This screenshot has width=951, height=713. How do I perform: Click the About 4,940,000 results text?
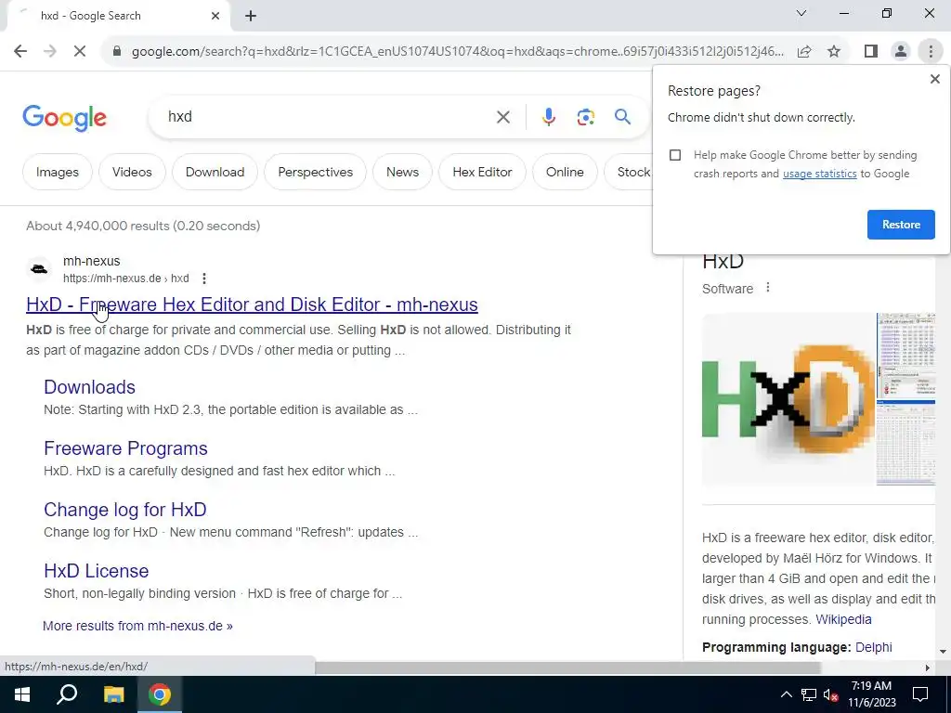[x=143, y=226]
